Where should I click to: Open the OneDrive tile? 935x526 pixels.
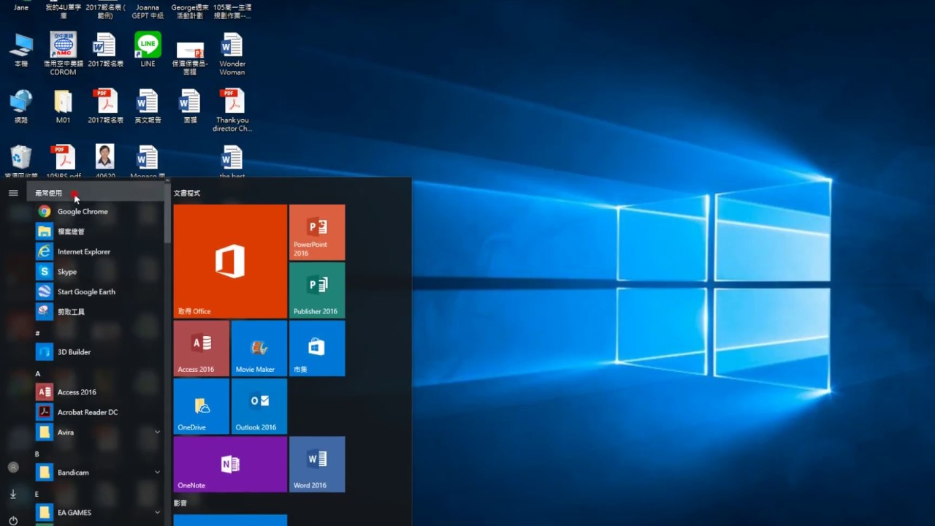202,406
